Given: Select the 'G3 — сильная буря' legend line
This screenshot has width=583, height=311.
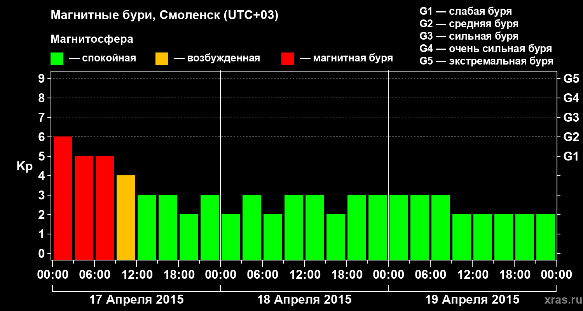Looking at the screenshot, I should point(469,36).
